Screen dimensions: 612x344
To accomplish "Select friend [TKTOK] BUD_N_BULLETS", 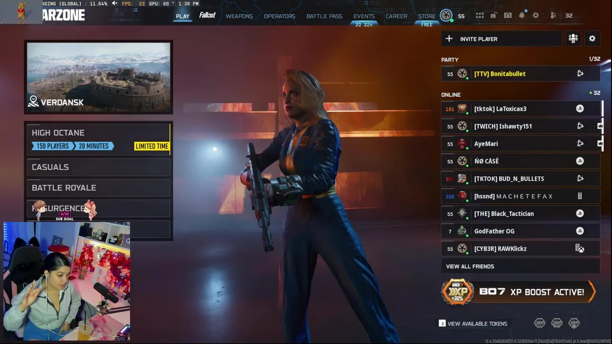I will 520,178.
